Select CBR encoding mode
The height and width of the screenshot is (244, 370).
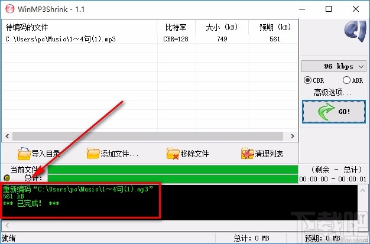pyautogui.click(x=314, y=80)
